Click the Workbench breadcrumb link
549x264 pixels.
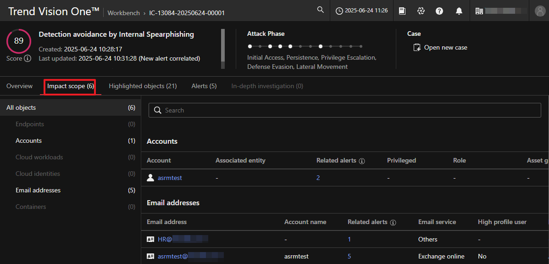coord(123,13)
